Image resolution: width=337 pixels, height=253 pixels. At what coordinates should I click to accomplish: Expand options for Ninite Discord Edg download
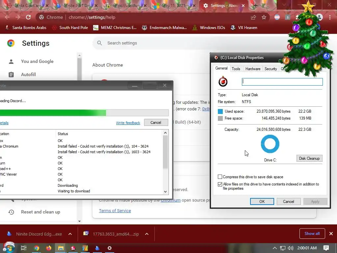pyautogui.click(x=70, y=234)
